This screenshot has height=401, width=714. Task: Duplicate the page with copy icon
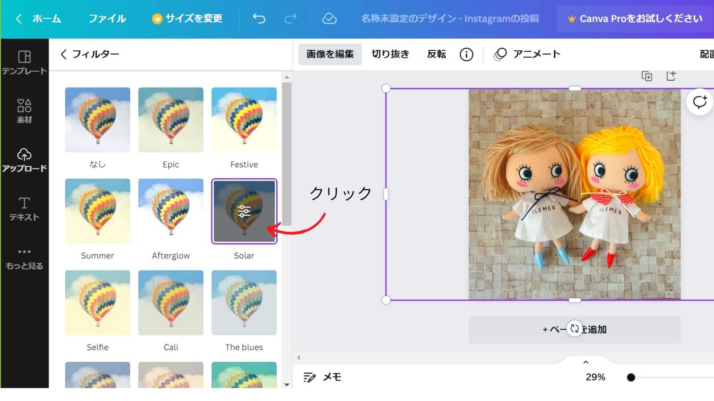tap(647, 76)
